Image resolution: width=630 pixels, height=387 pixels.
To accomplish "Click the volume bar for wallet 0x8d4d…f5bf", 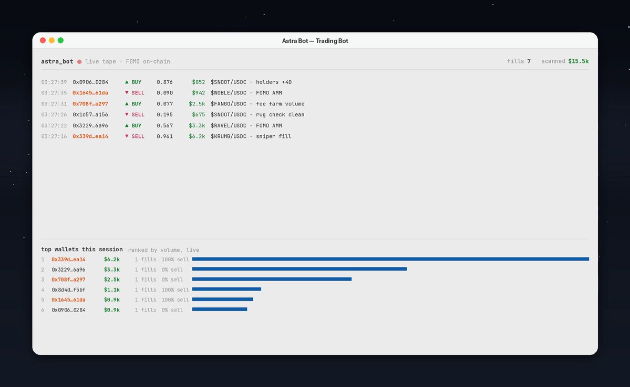I will [226, 289].
